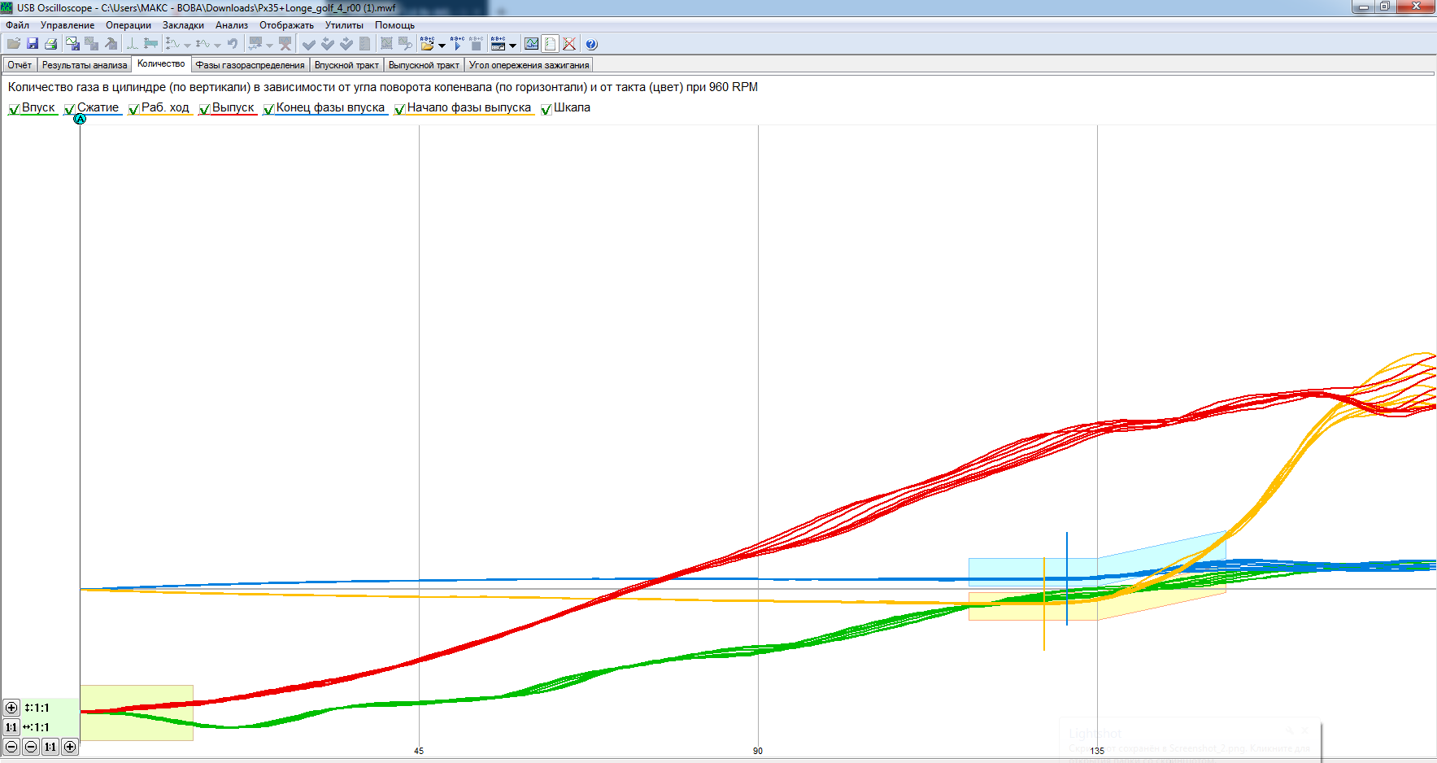Toggle the Начало фазы выпуска checkbox
Image resolution: width=1437 pixels, height=763 pixels.
399,109
